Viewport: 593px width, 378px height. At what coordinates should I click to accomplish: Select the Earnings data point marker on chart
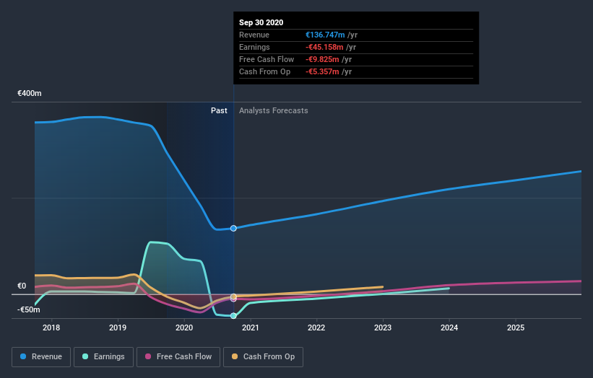coord(233,316)
